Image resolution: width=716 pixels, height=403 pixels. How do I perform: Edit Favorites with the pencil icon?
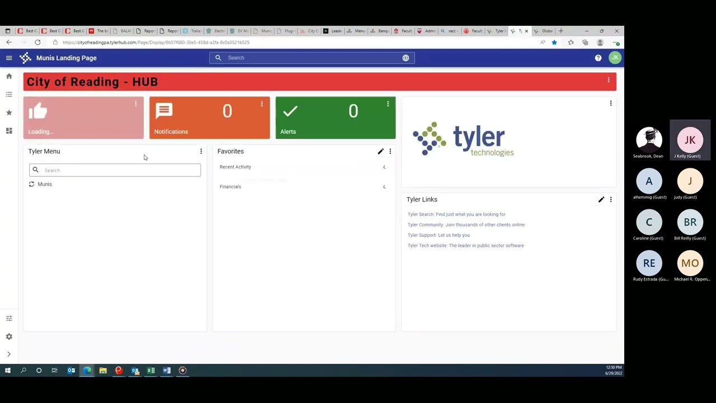(380, 151)
